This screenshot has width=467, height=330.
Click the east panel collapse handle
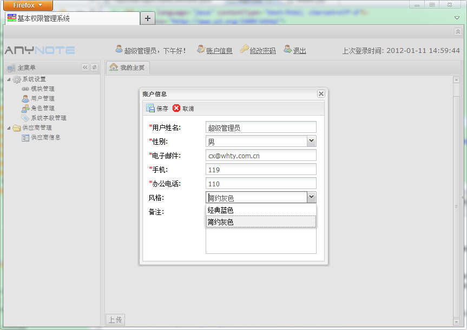(463, 197)
